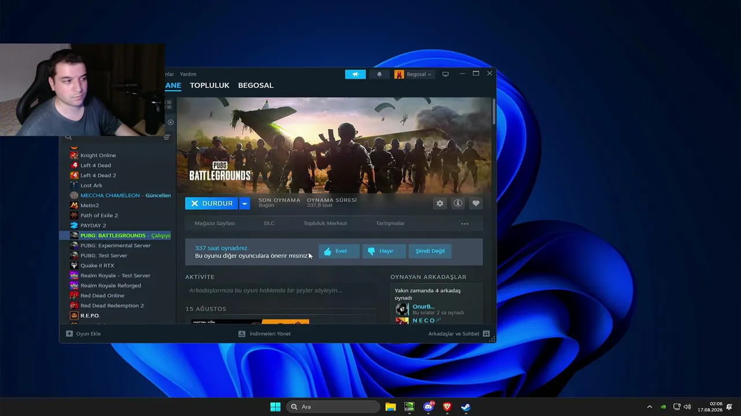Select PUBG: BATTLEGROUNDS in library
741x416 pixels.
pos(116,235)
